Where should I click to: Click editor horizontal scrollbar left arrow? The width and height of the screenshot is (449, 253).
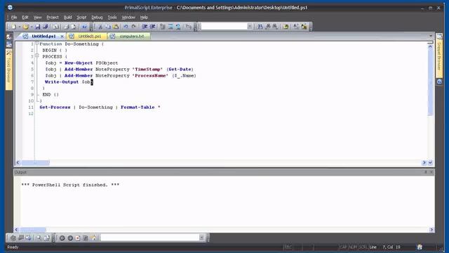click(18, 162)
